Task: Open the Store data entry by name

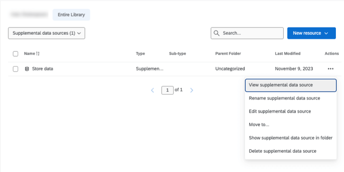Action: click(42, 69)
